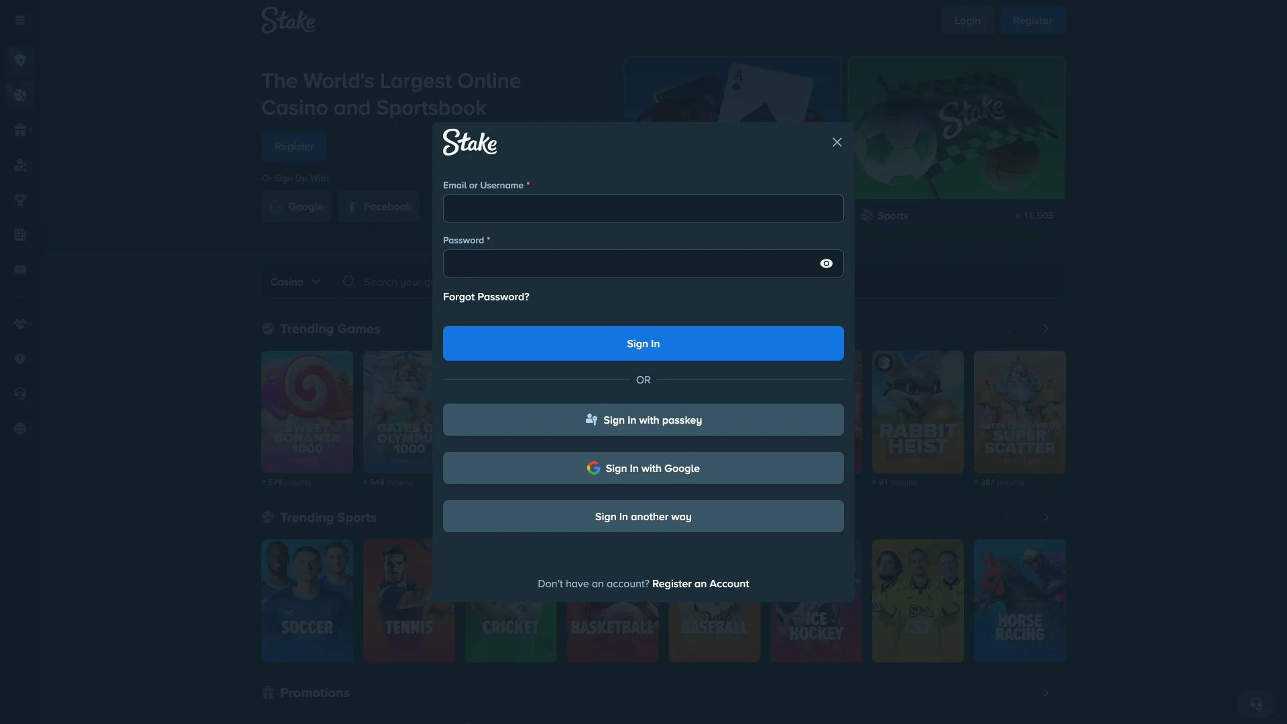Open Forum chat bubble icon in sidebar
1287x724 pixels.
20,269
